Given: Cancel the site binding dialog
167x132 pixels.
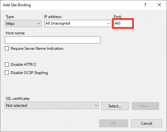Looking at the screenshot, I should click(146, 123).
